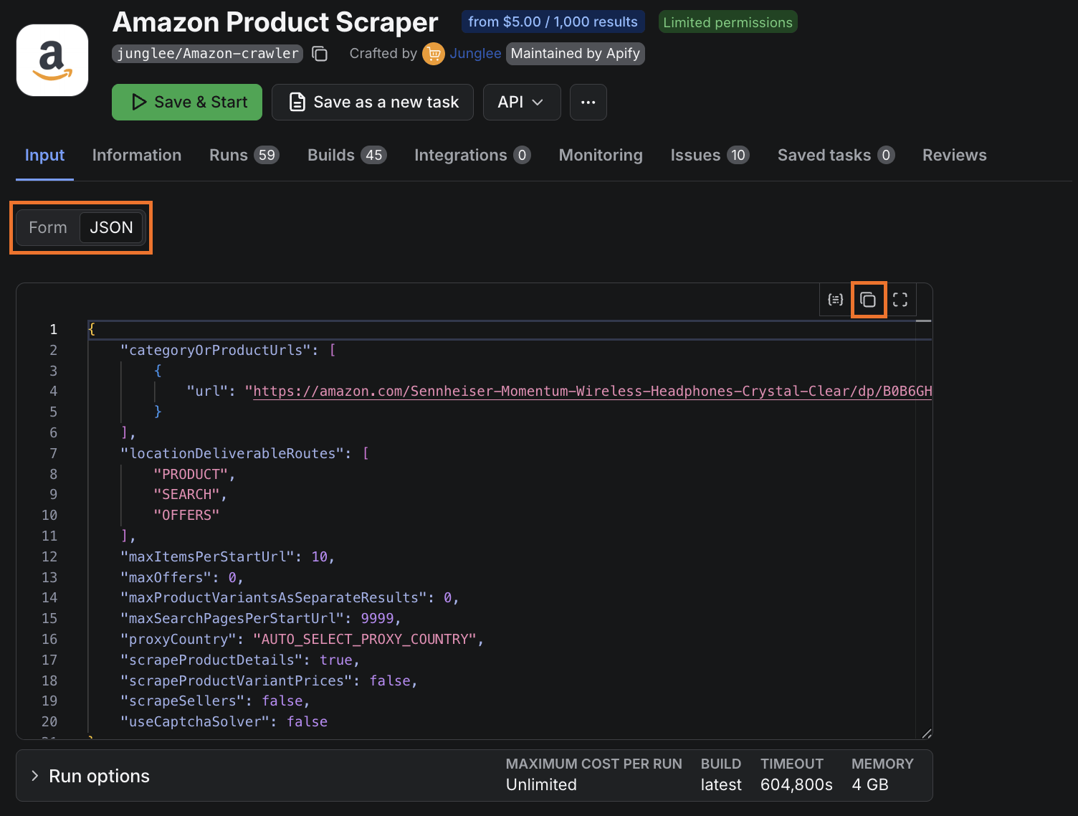Screen dimensions: 1078x816
Task: Open the Runs tab
Action: [x=244, y=156]
